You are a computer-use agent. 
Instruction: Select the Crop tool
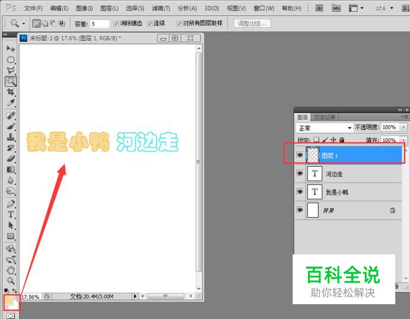click(x=11, y=92)
